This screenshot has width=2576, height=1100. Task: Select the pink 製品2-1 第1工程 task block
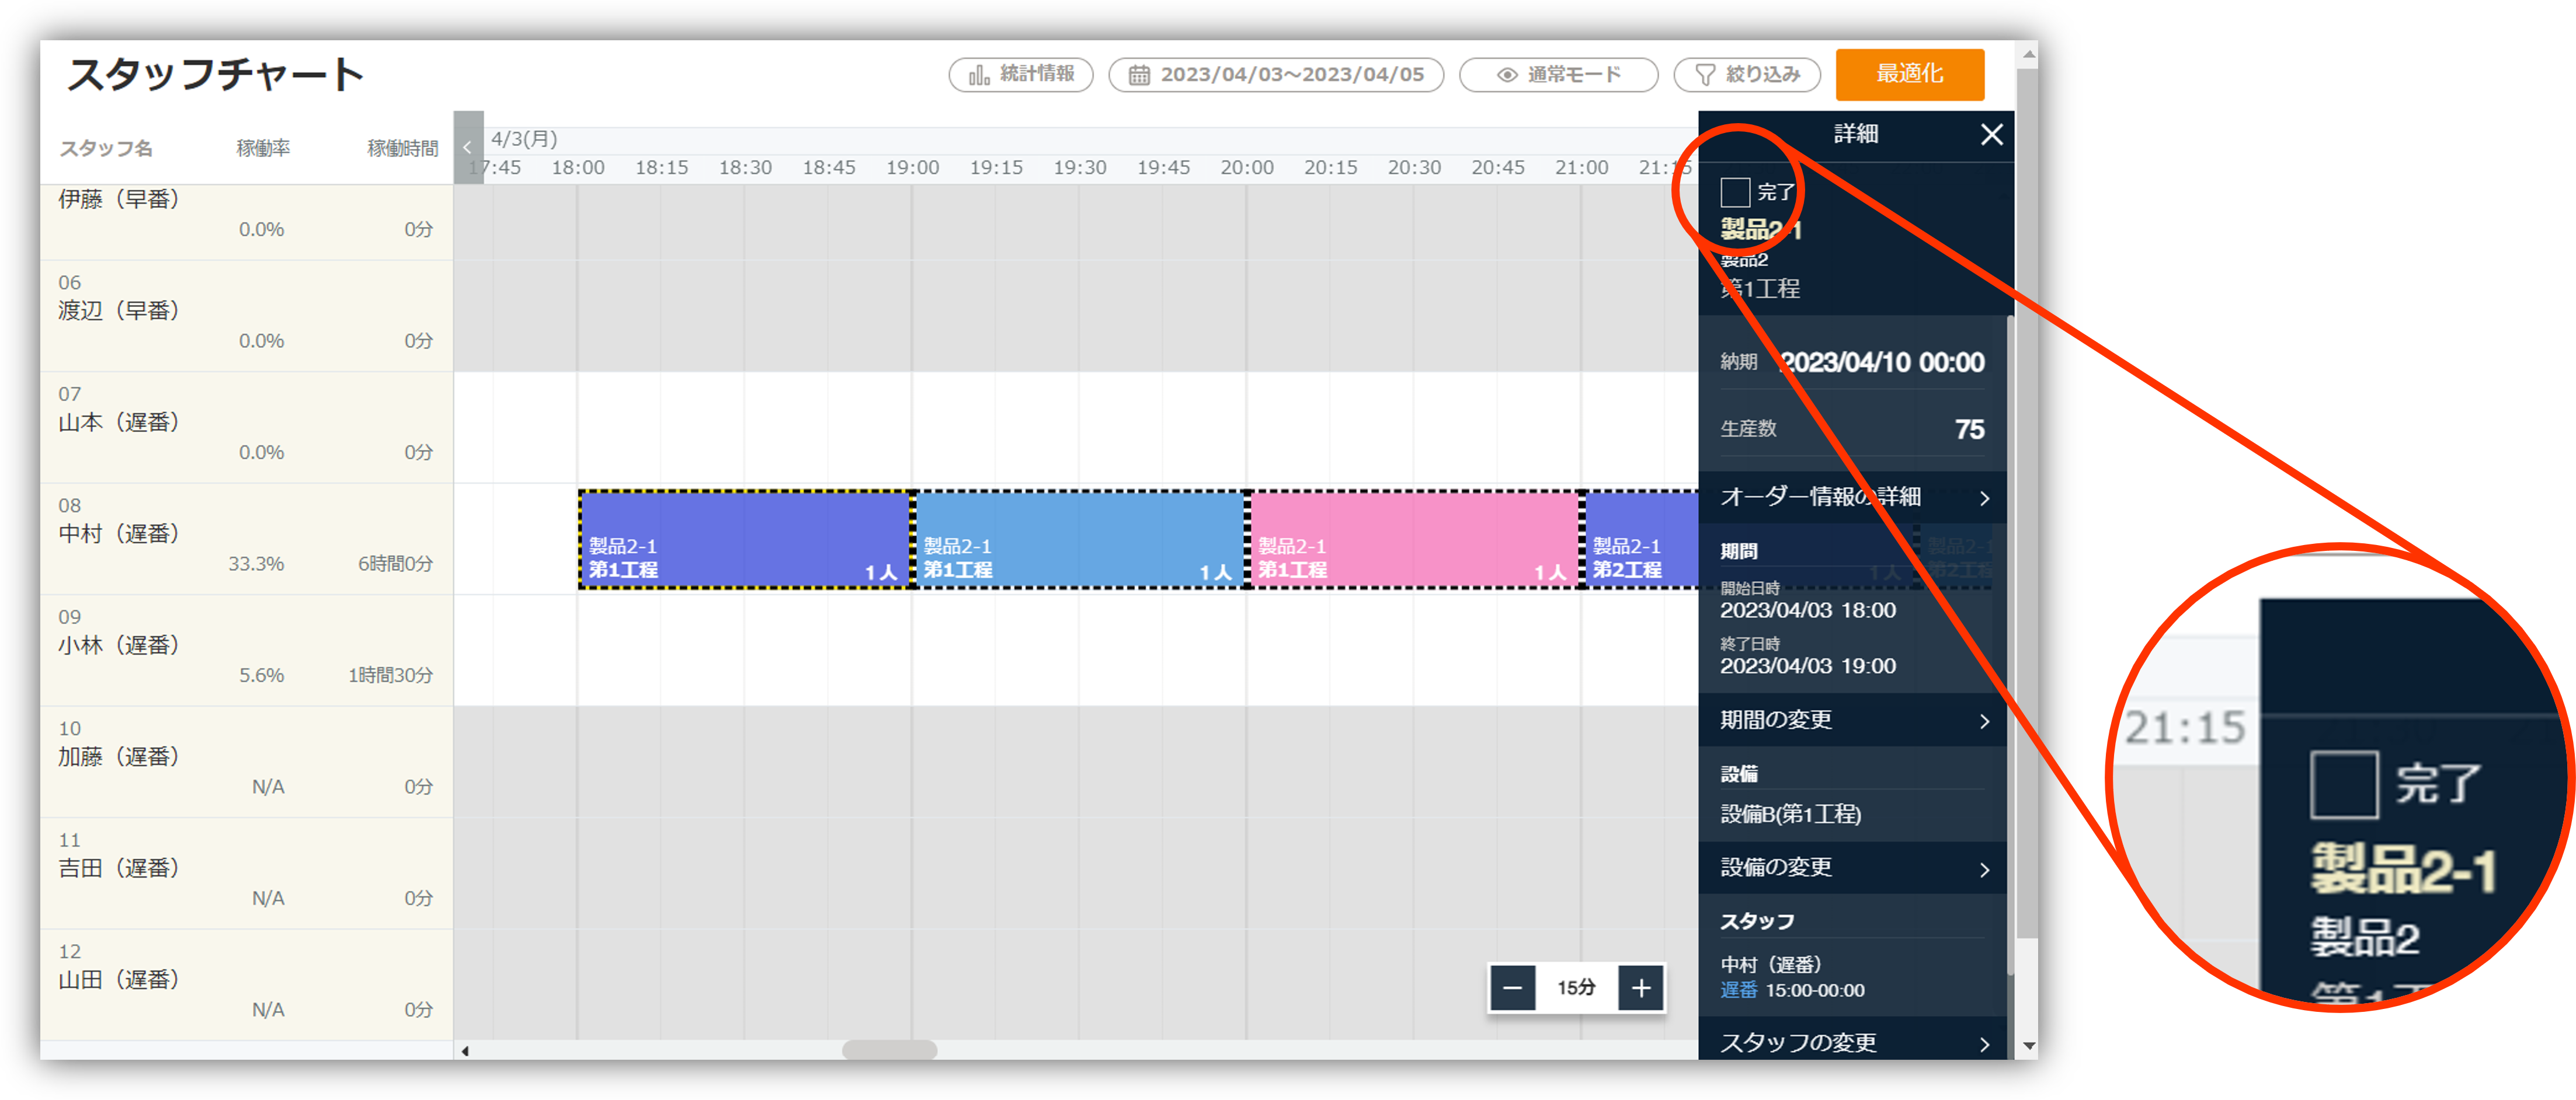click(1415, 540)
